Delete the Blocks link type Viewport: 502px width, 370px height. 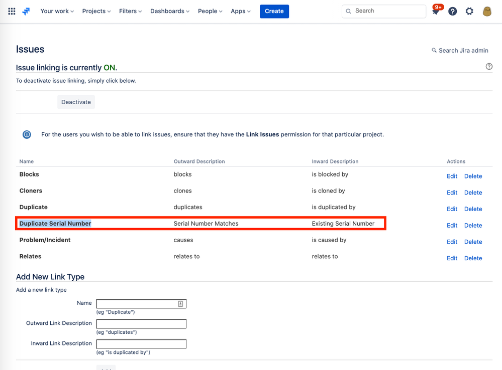coord(473,176)
